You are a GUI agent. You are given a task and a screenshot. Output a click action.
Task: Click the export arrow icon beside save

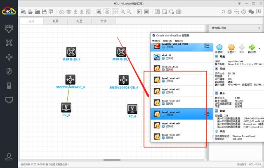[51, 12]
